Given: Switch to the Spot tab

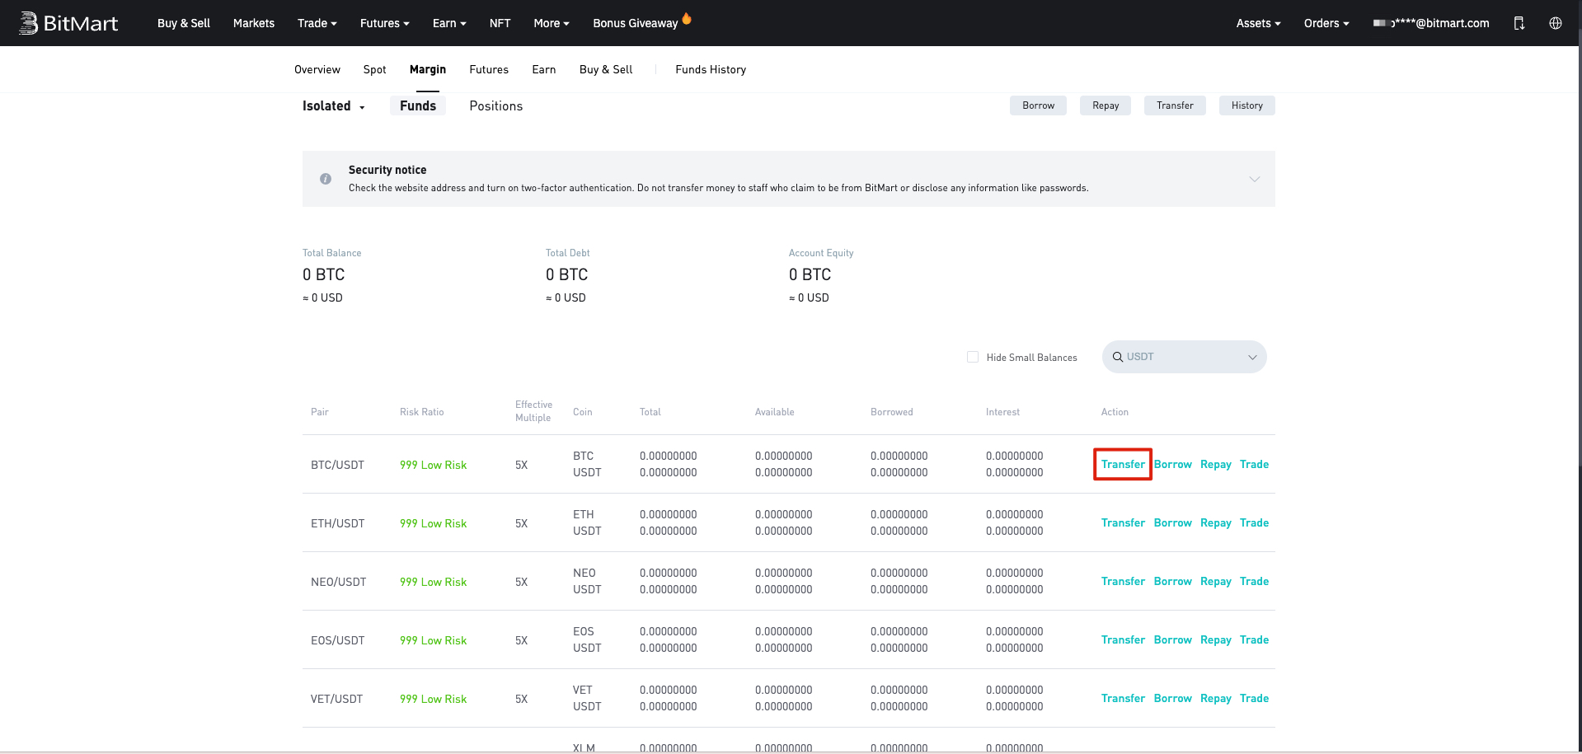Looking at the screenshot, I should (375, 69).
